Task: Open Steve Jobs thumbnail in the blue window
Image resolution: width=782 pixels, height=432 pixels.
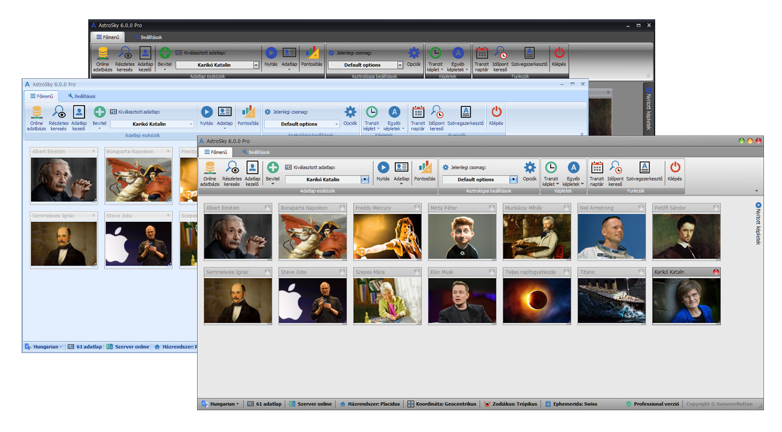Action: click(139, 244)
